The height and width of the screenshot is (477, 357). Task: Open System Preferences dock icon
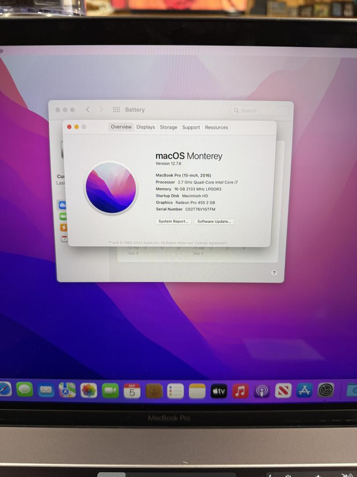coord(326,390)
